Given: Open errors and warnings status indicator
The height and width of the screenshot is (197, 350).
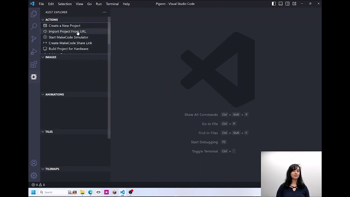Looking at the screenshot, I should click(x=38, y=185).
